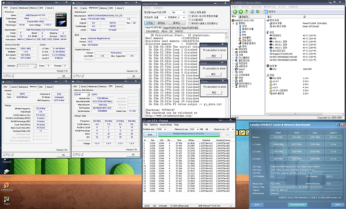
Task: Click EVEREST up-level arrow toolbar icon
Action: tap(247, 12)
